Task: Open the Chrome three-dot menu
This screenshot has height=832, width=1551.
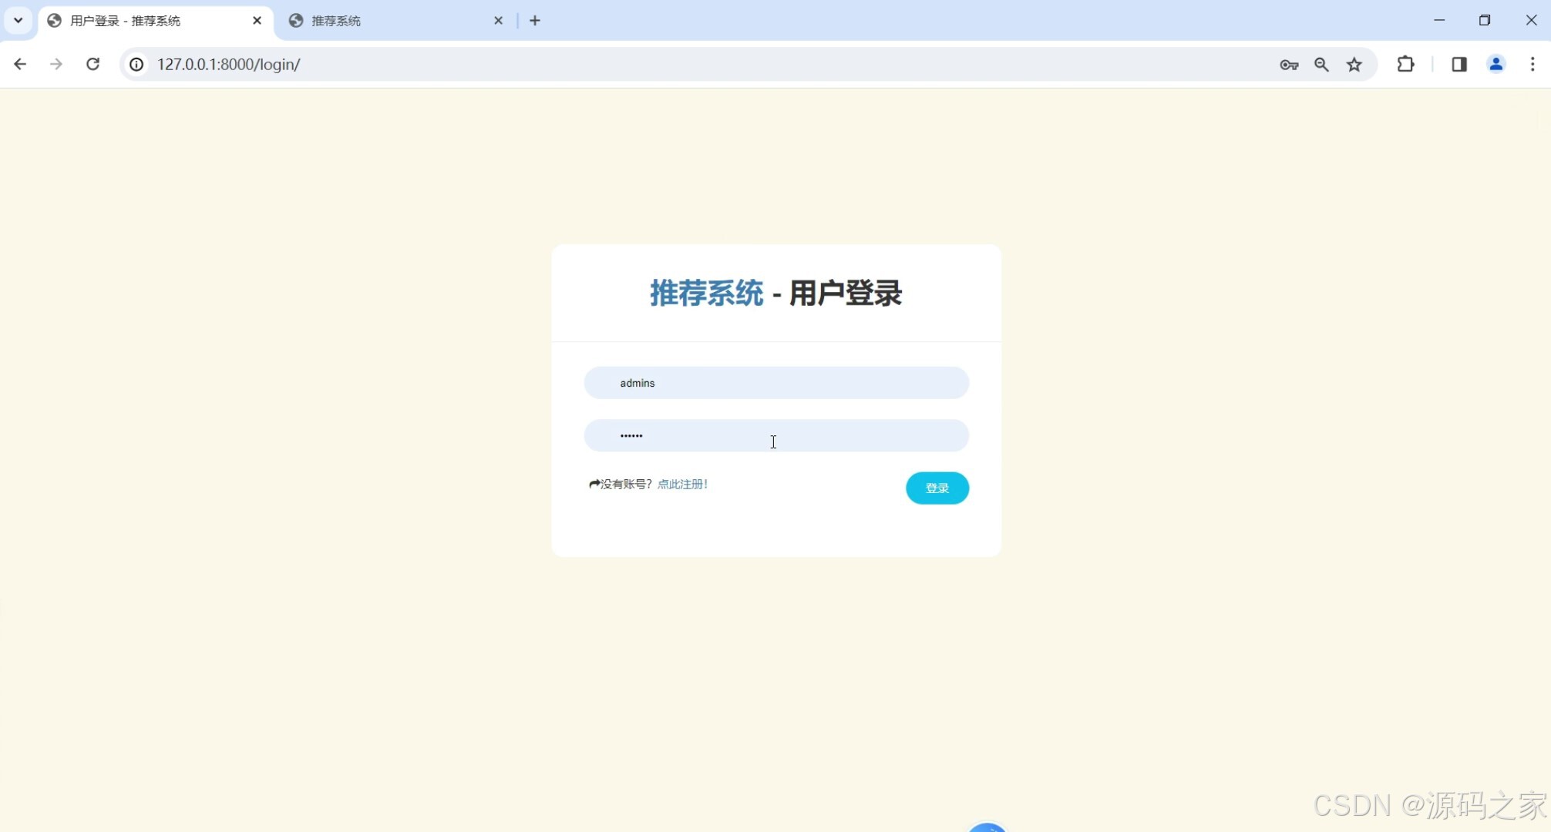Action: 1532,65
